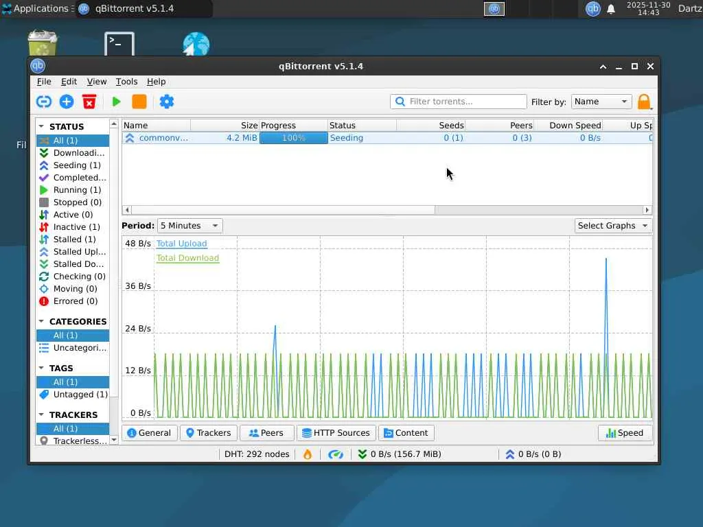Select the Seeding (1) status filter
Image resolution: width=703 pixels, height=527 pixels.
(x=73, y=165)
